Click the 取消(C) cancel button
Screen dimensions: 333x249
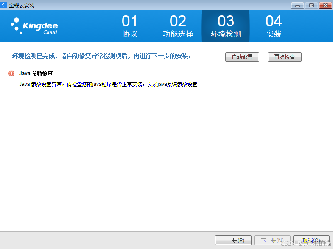point(311,241)
